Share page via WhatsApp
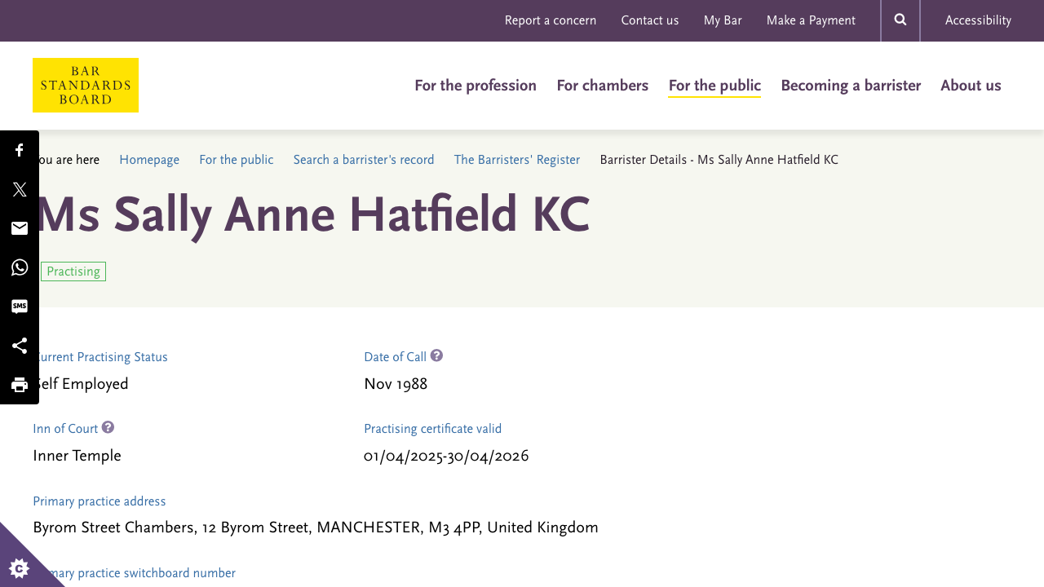Viewport: 1044px width, 587px height. 20,267
